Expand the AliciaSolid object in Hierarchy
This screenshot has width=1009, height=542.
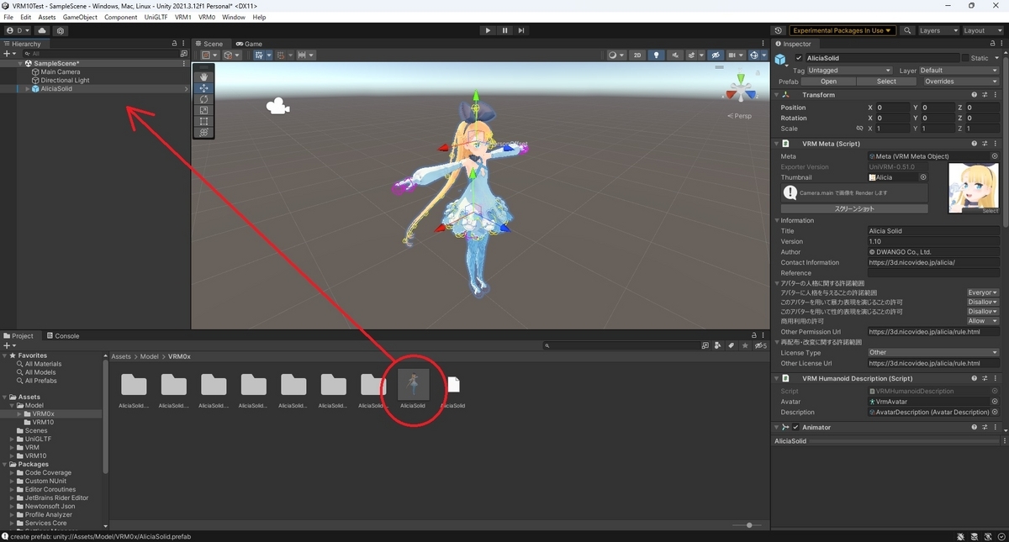[x=27, y=88]
